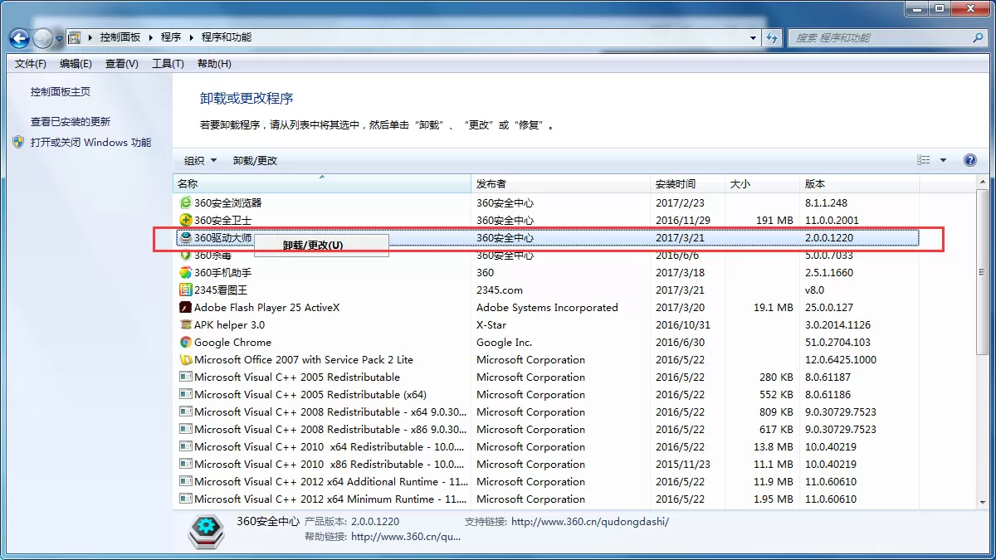
Task: Click the 360杀毒 shield icon
Action: tap(186, 255)
